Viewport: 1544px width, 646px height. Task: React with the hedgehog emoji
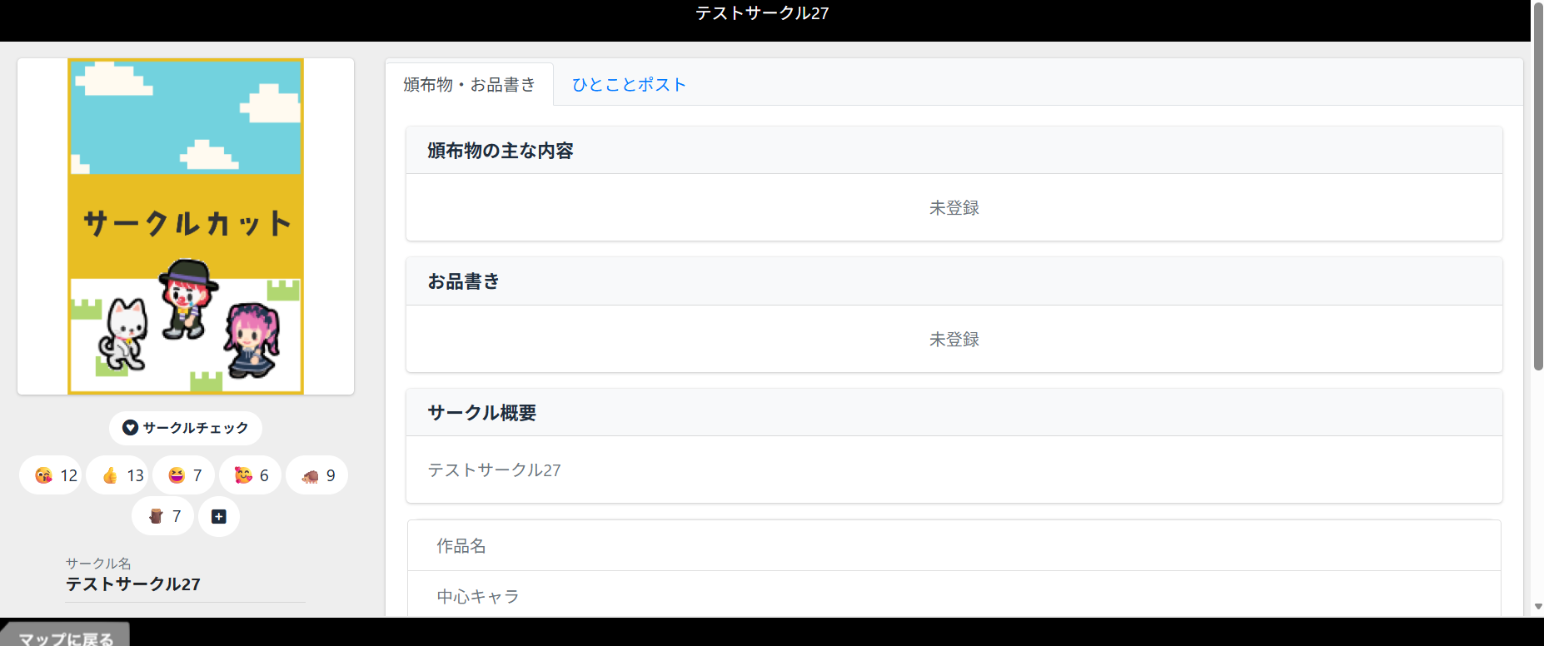click(x=317, y=475)
